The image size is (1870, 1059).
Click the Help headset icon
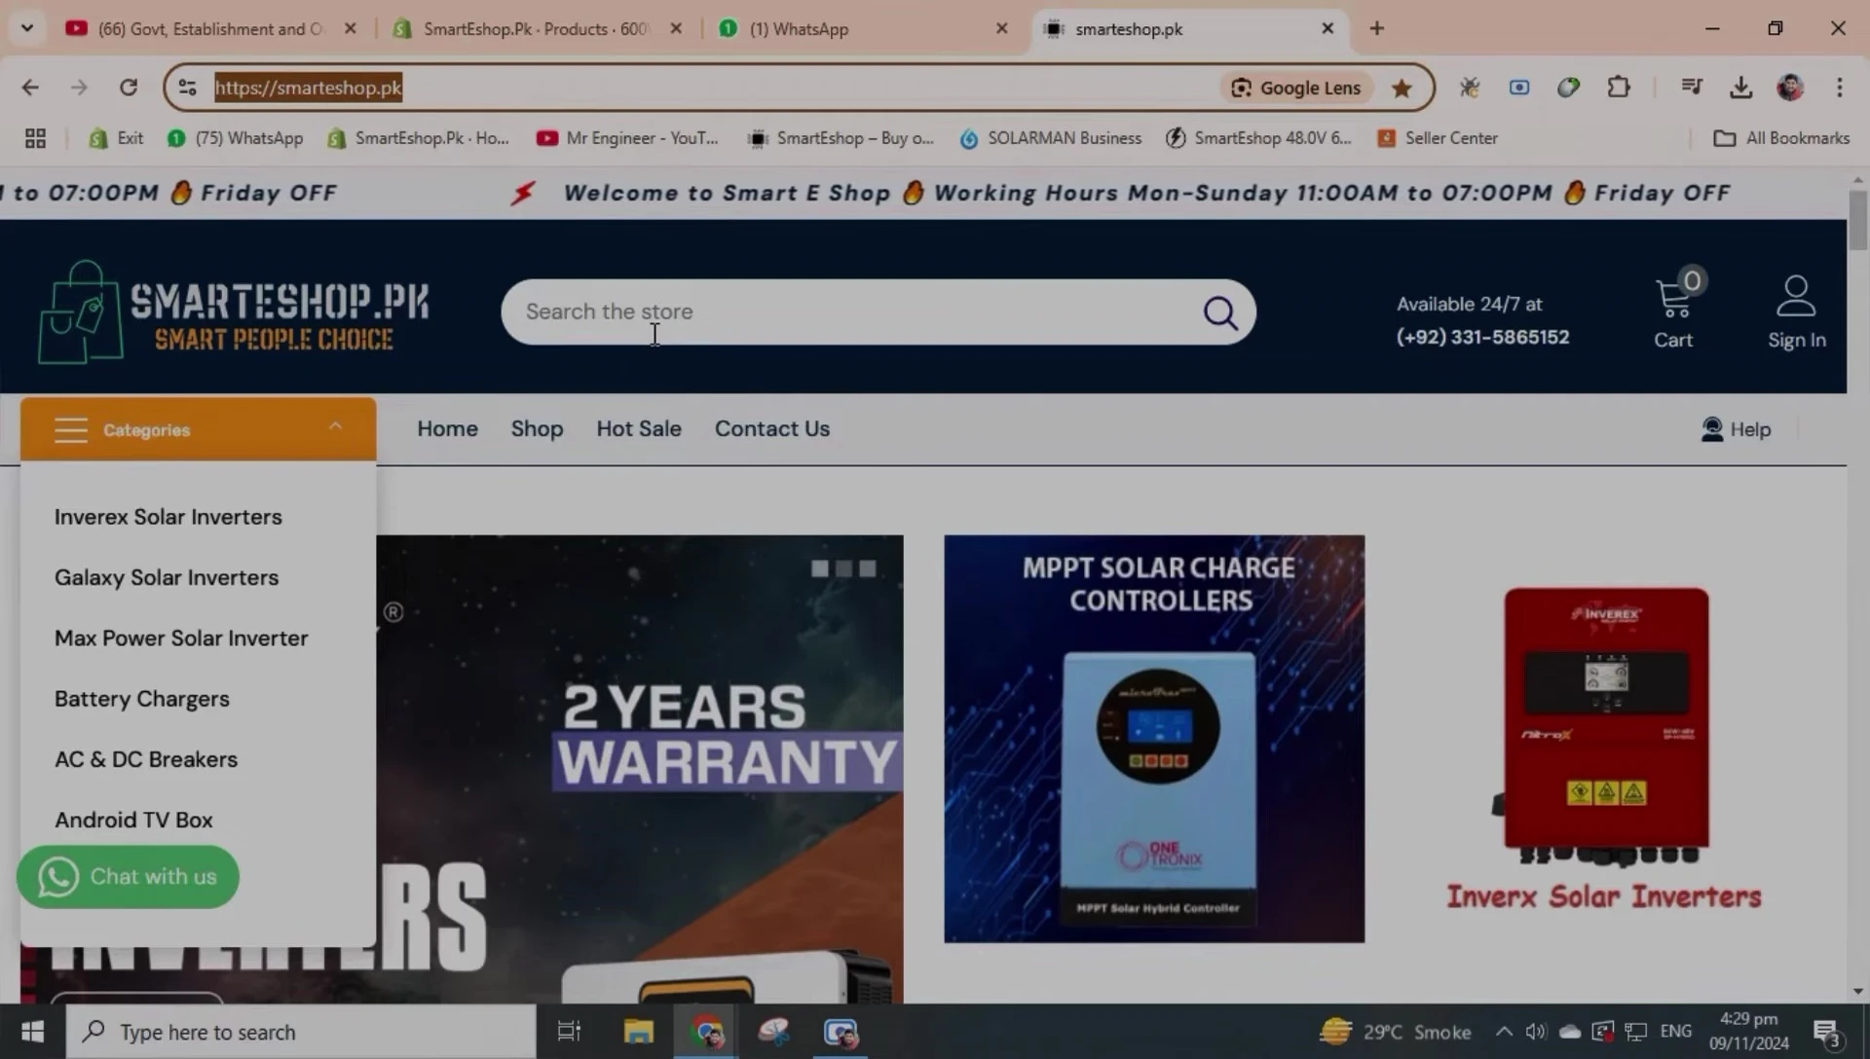click(1711, 429)
